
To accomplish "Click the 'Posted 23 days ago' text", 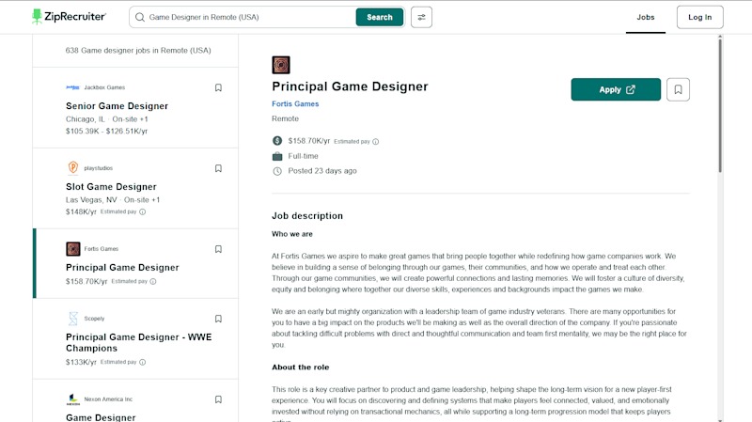I will click(x=322, y=171).
